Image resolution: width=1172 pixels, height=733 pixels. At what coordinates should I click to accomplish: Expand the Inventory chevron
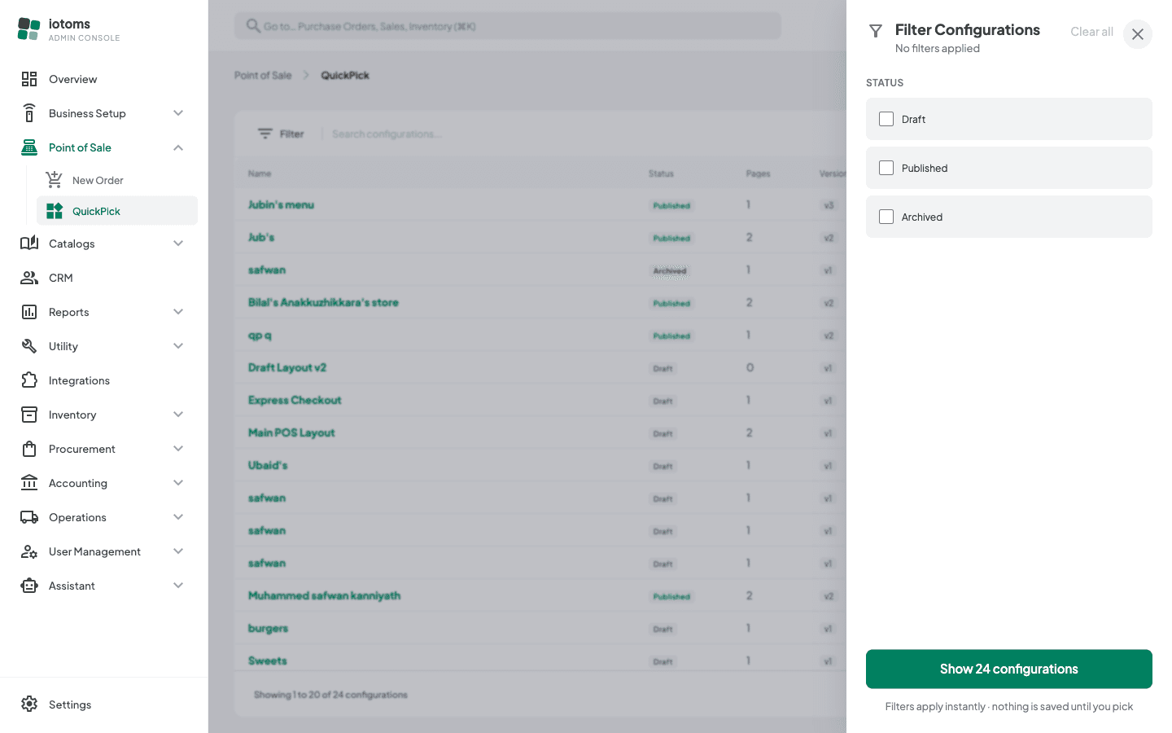[178, 415]
